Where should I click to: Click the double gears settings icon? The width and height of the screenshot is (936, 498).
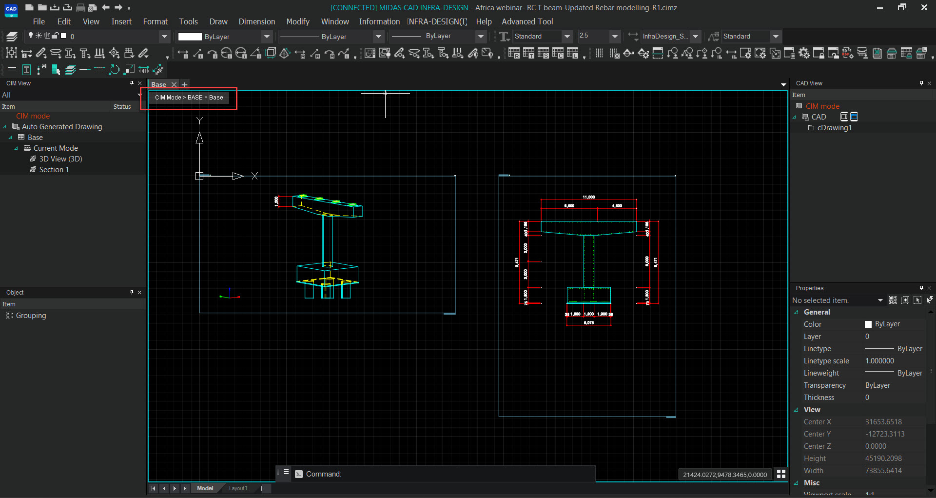pyautogui.click(x=804, y=53)
